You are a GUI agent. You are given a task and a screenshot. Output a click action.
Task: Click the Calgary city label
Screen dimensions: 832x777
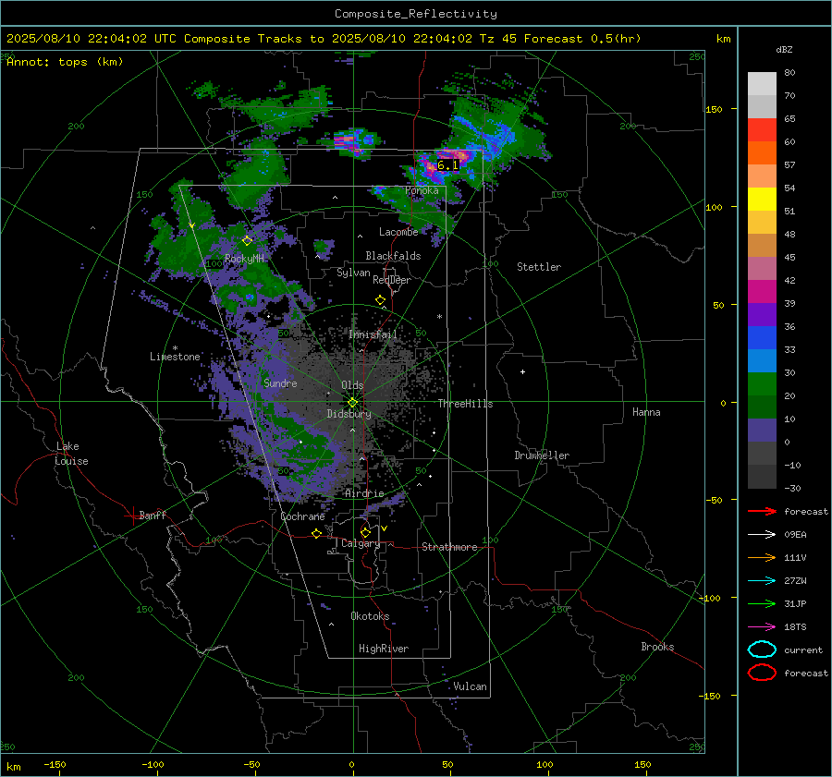(361, 543)
